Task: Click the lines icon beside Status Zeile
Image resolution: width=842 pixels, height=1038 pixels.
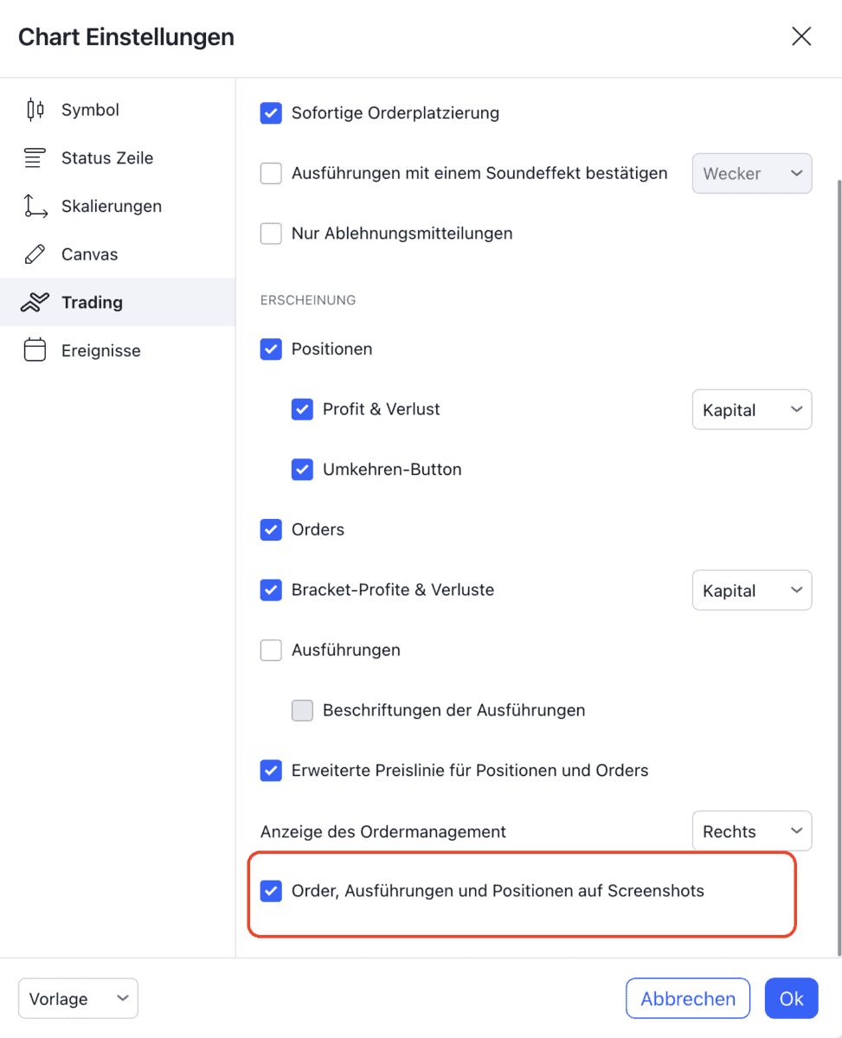Action: (x=34, y=157)
